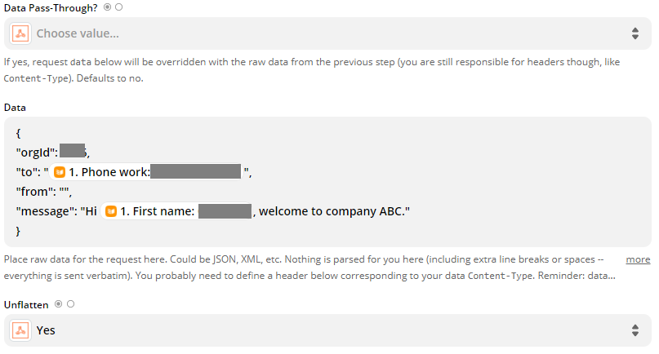Screen dimensions: 659x354
Task: Select the second Data Pass-Through radio button
Action: point(119,7)
